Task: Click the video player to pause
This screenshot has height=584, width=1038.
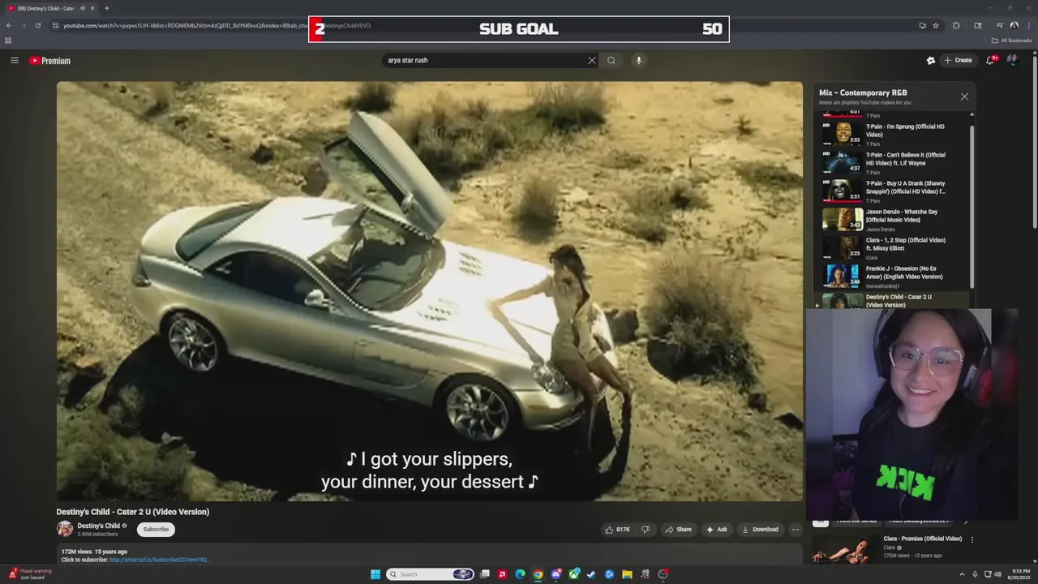Action: coord(429,290)
